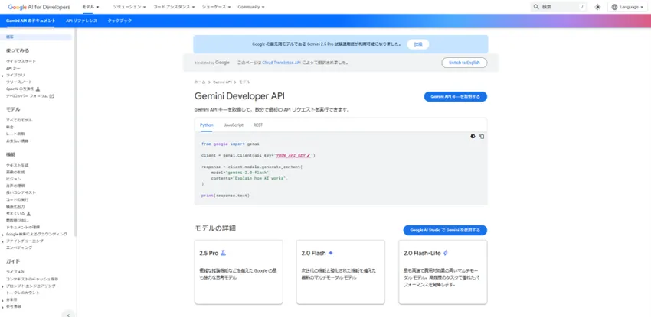Viewport: 651px width, 317px height.
Task: Open ドキュメントの理解 in the sidebar
Action: [23, 227]
